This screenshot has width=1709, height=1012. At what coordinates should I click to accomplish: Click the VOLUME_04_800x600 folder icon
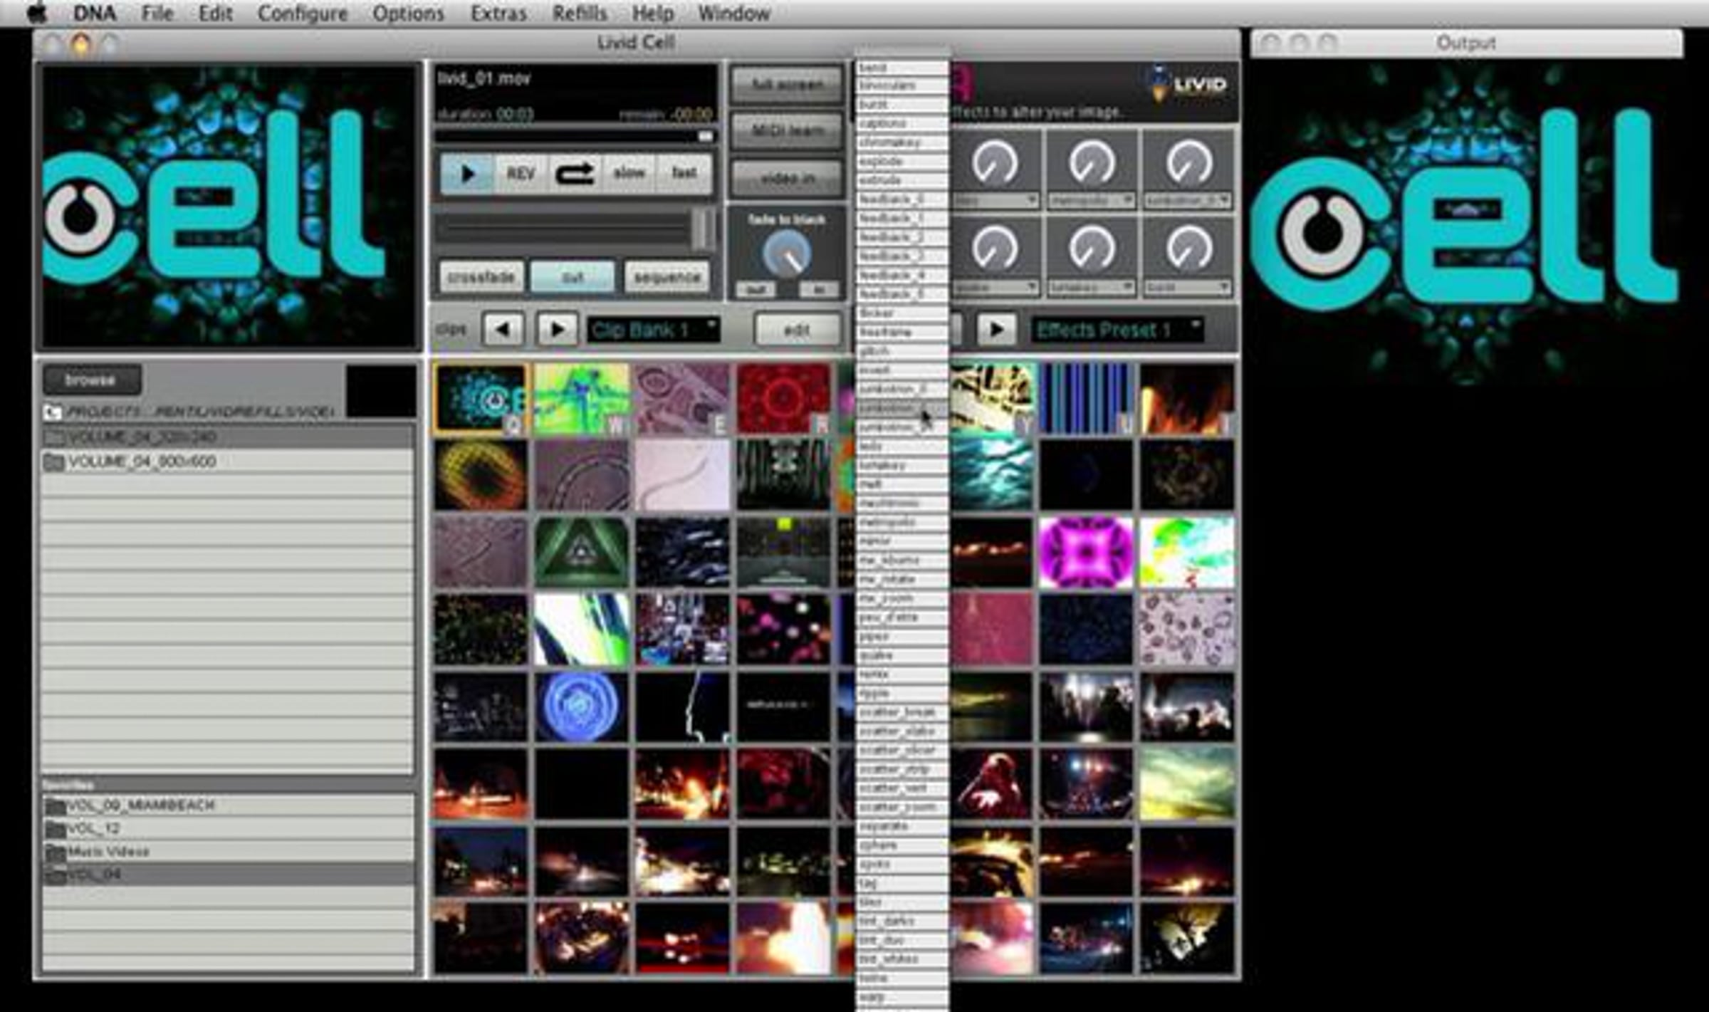[x=53, y=462]
